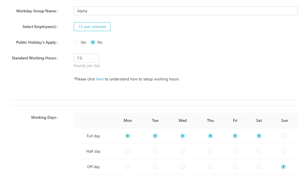Click the 'hour(s) per day' hint text
Screen dimensions: 306x182
coord(87,66)
